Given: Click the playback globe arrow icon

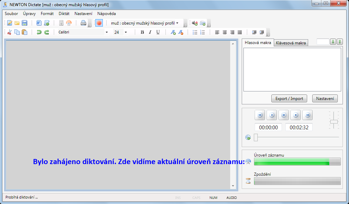Looking at the screenshot, I should pos(248,137).
